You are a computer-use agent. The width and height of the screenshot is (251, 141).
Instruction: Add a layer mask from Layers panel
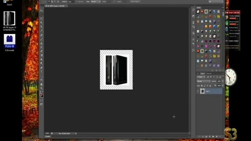tap(206, 137)
